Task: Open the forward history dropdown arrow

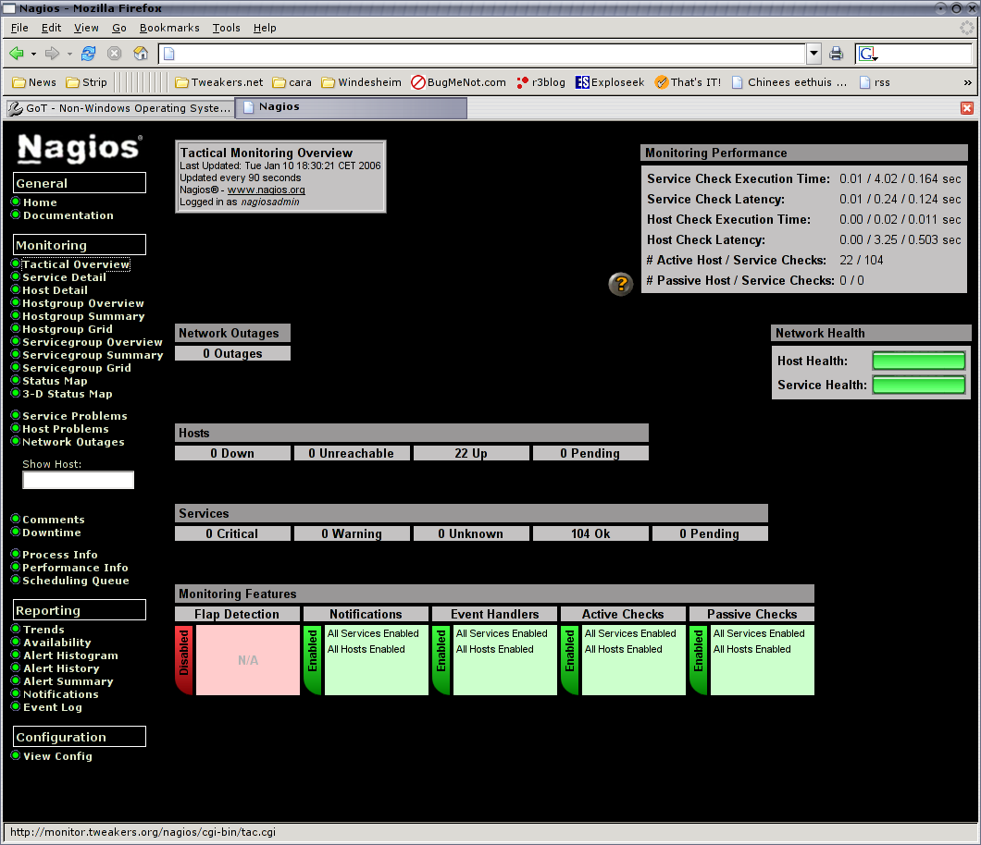Action: tap(69, 55)
